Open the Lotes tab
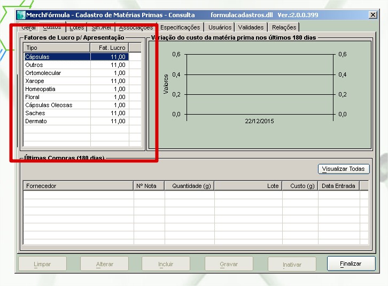The height and width of the screenshot is (286, 388). point(77,27)
